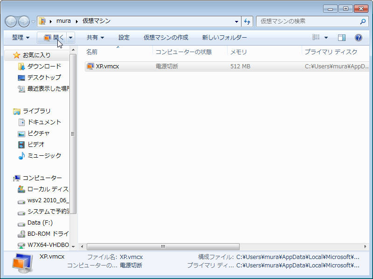Click the C:¥Users¥mura¥AppD.. disk path cell
373x279 pixels.
pos(337,66)
